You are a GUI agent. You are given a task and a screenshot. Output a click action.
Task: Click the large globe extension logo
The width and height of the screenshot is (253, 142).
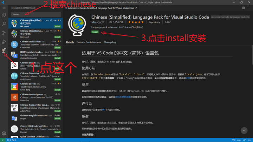(77, 25)
